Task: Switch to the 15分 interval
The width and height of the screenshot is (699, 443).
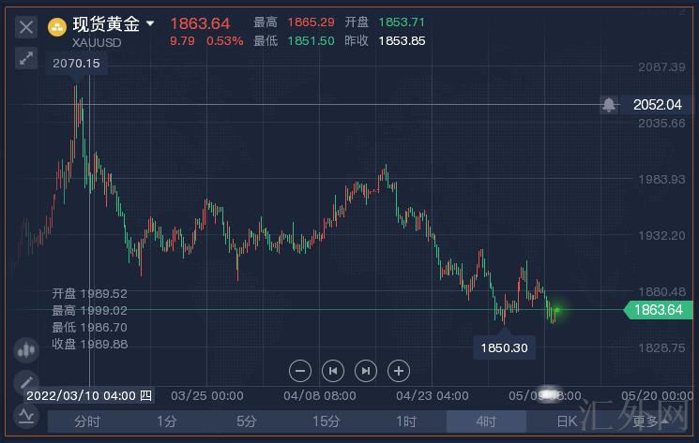Action: point(326,421)
